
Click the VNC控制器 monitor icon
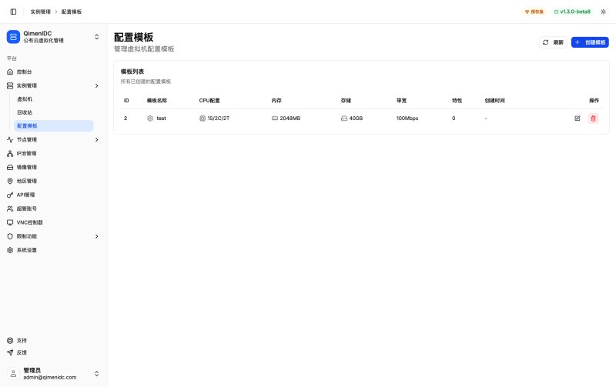[10, 222]
